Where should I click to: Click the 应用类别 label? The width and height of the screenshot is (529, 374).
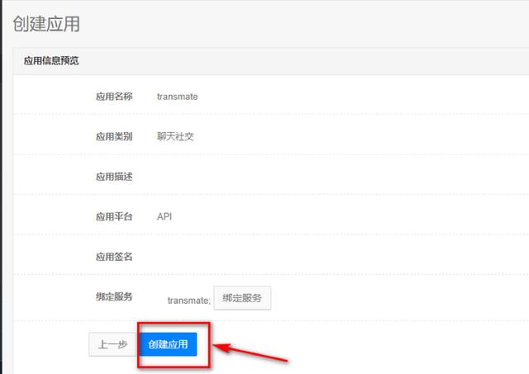tap(114, 136)
